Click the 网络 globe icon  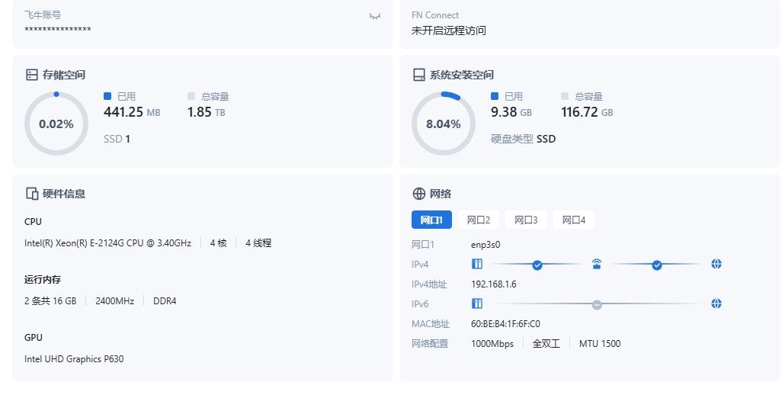pyautogui.click(x=419, y=194)
